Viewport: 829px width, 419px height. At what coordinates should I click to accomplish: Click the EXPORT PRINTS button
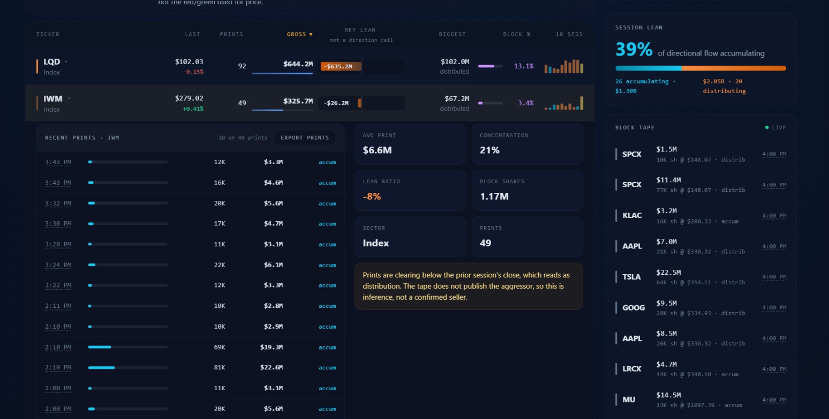coord(305,138)
